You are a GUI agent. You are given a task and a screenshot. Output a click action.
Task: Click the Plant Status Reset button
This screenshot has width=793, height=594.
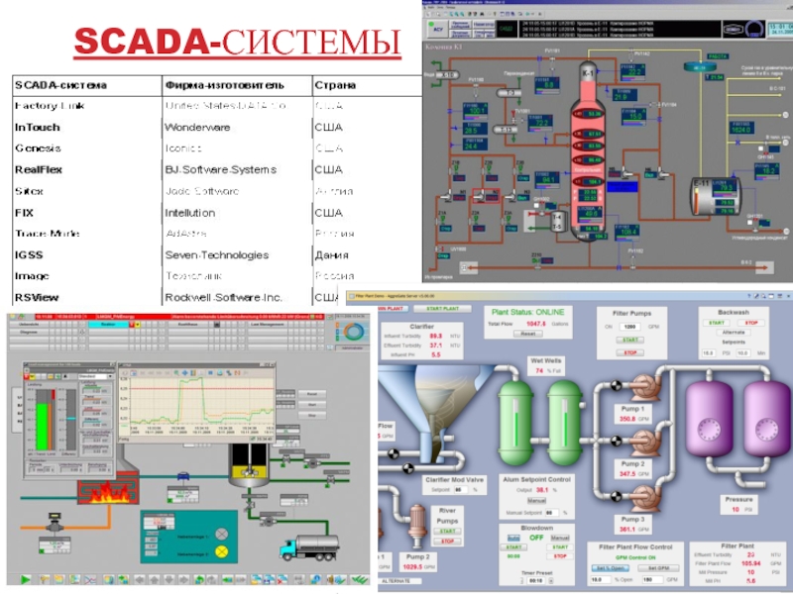pyautogui.click(x=529, y=334)
